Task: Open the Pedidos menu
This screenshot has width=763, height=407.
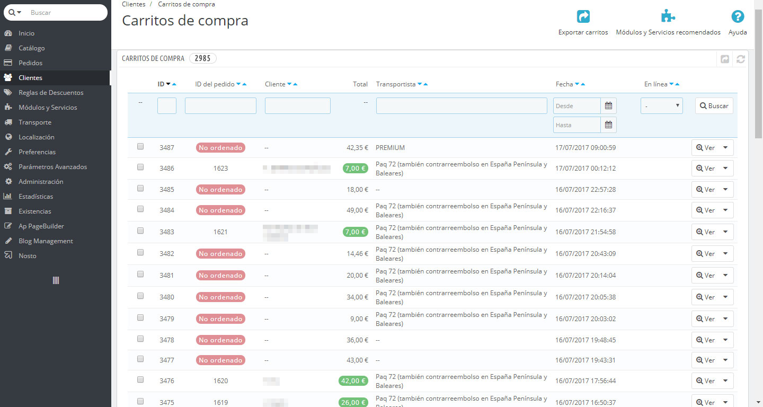Action: click(x=55, y=63)
